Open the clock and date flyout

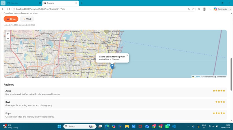point(225,127)
